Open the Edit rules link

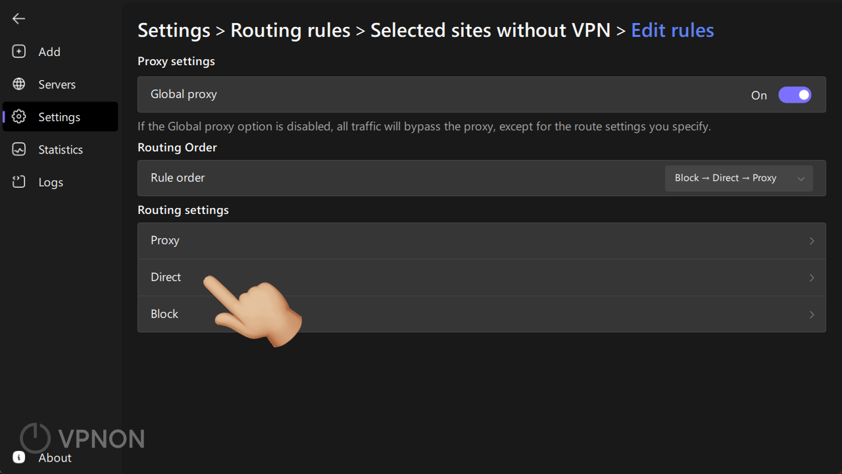672,30
